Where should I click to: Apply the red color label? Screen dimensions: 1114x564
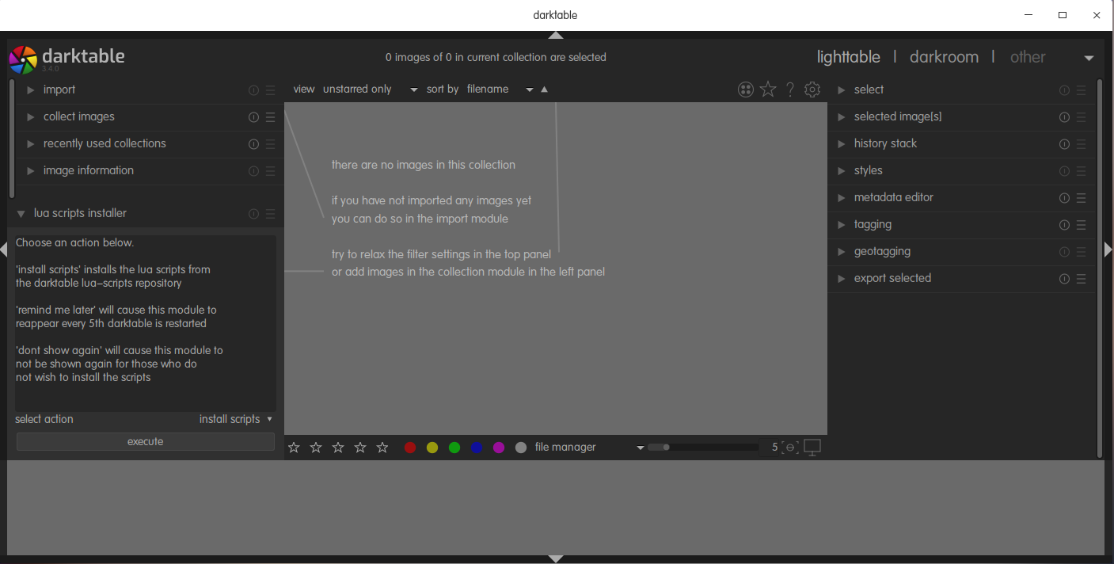pos(410,448)
